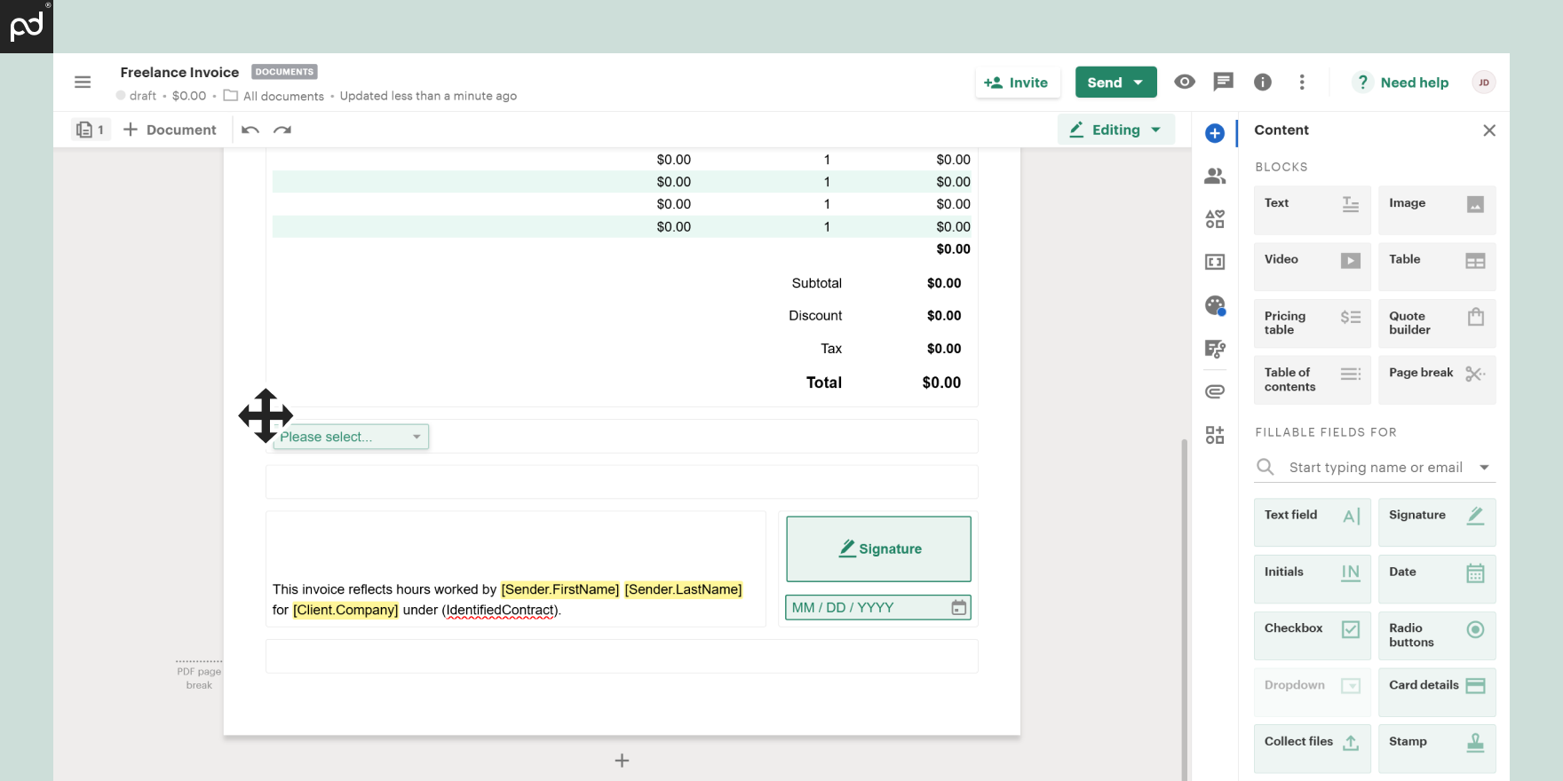Click the [Sender.FirstName] variable
Image resolution: width=1563 pixels, height=781 pixels.
point(560,589)
